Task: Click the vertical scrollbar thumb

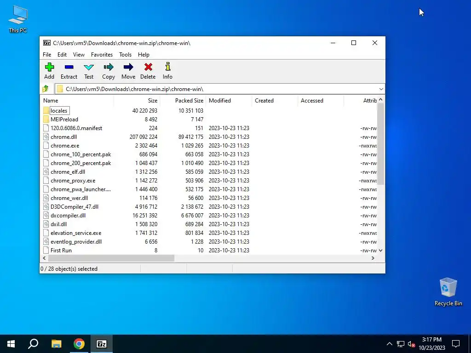Action: (x=380, y=144)
